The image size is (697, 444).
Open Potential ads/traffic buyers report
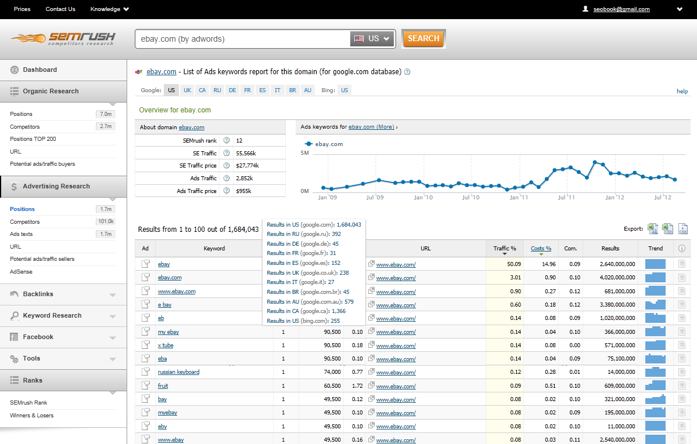[42, 164]
